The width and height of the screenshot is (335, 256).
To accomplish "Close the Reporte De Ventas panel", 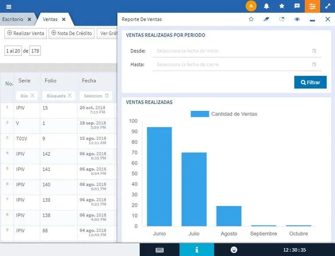I will 328,19.
